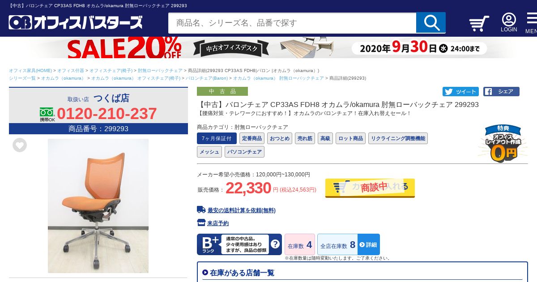537x282 pixels.
Task: Click the magnifier search button
Action: click(x=430, y=22)
